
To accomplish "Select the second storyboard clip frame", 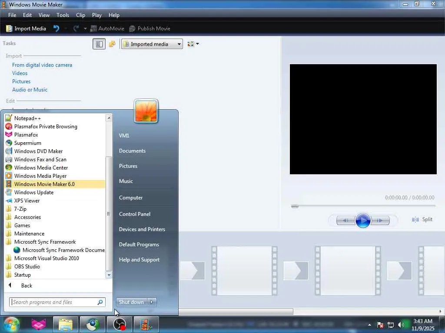I will point(348,271).
